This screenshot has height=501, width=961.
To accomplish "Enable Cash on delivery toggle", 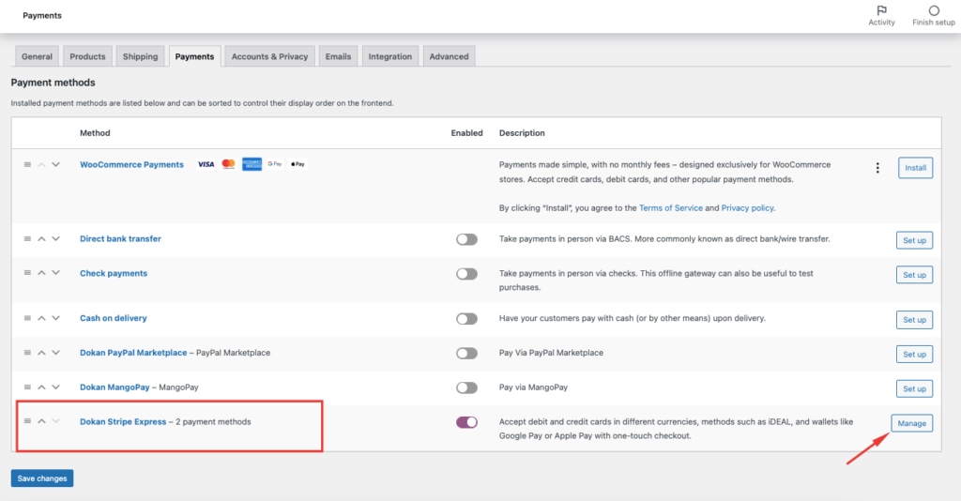I will [x=466, y=319].
